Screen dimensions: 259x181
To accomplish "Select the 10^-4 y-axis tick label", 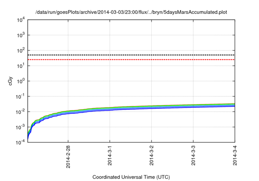I will tap(20, 142).
